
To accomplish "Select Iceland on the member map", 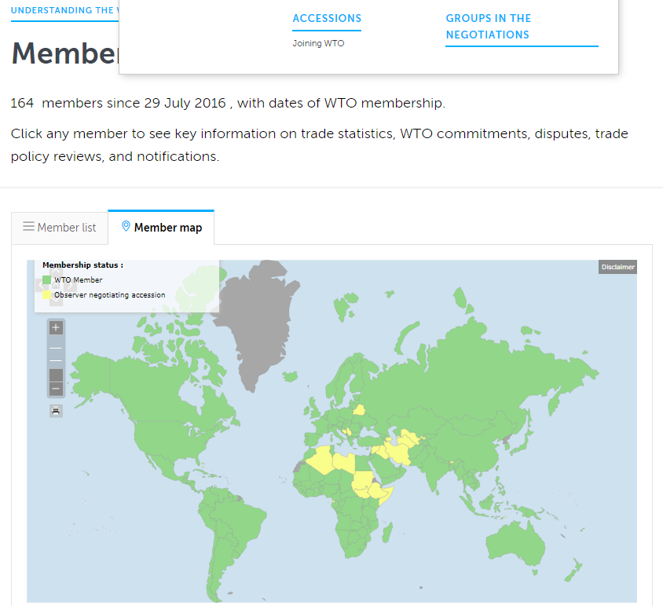I will [291, 376].
